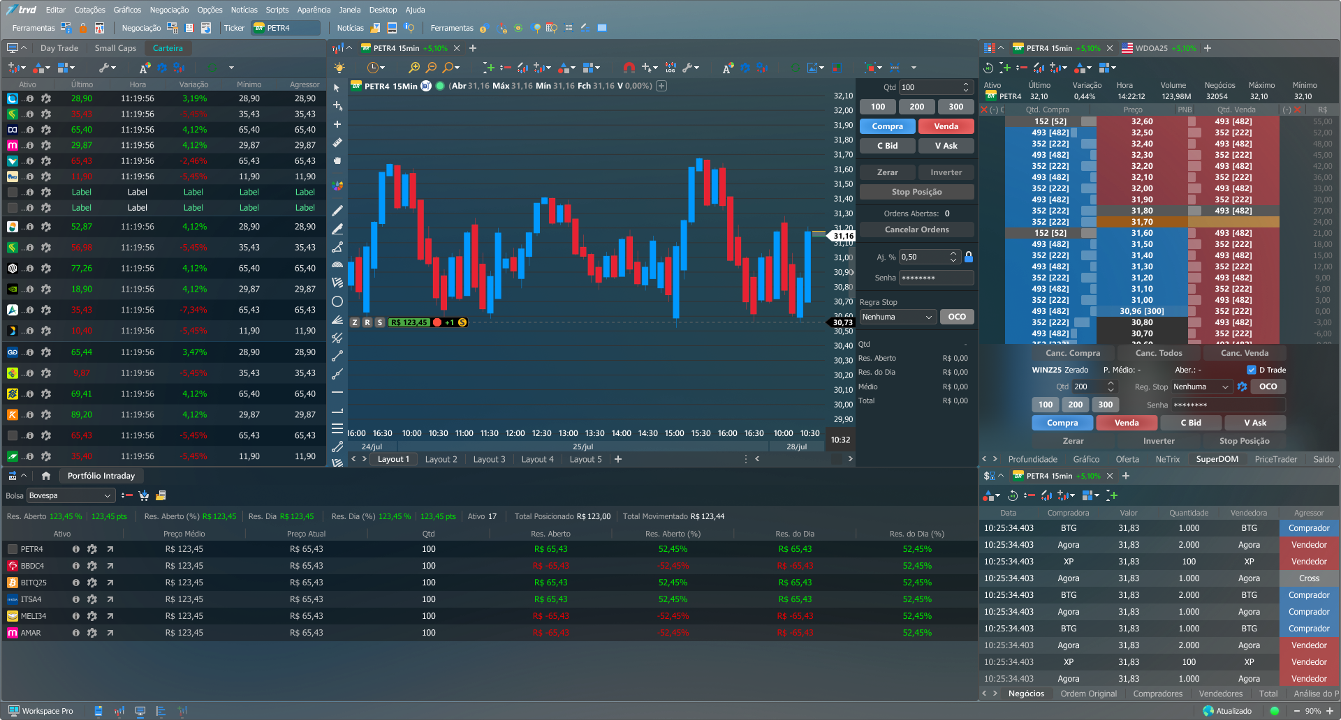Toggle the magnet snap tool on chart toolbar
1341x720 pixels.
pyautogui.click(x=629, y=68)
